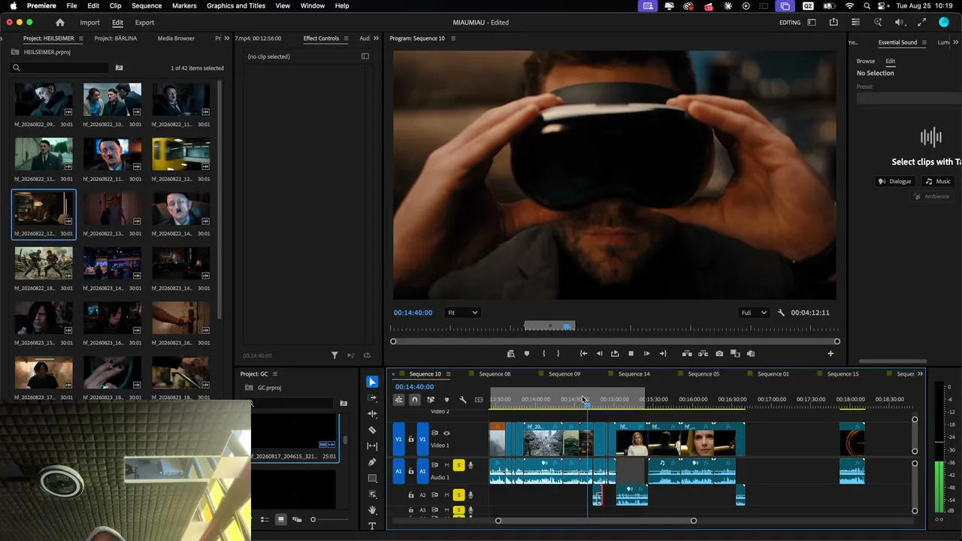Open the Full playback resolution dropdown
The width and height of the screenshot is (962, 541).
pyautogui.click(x=754, y=313)
